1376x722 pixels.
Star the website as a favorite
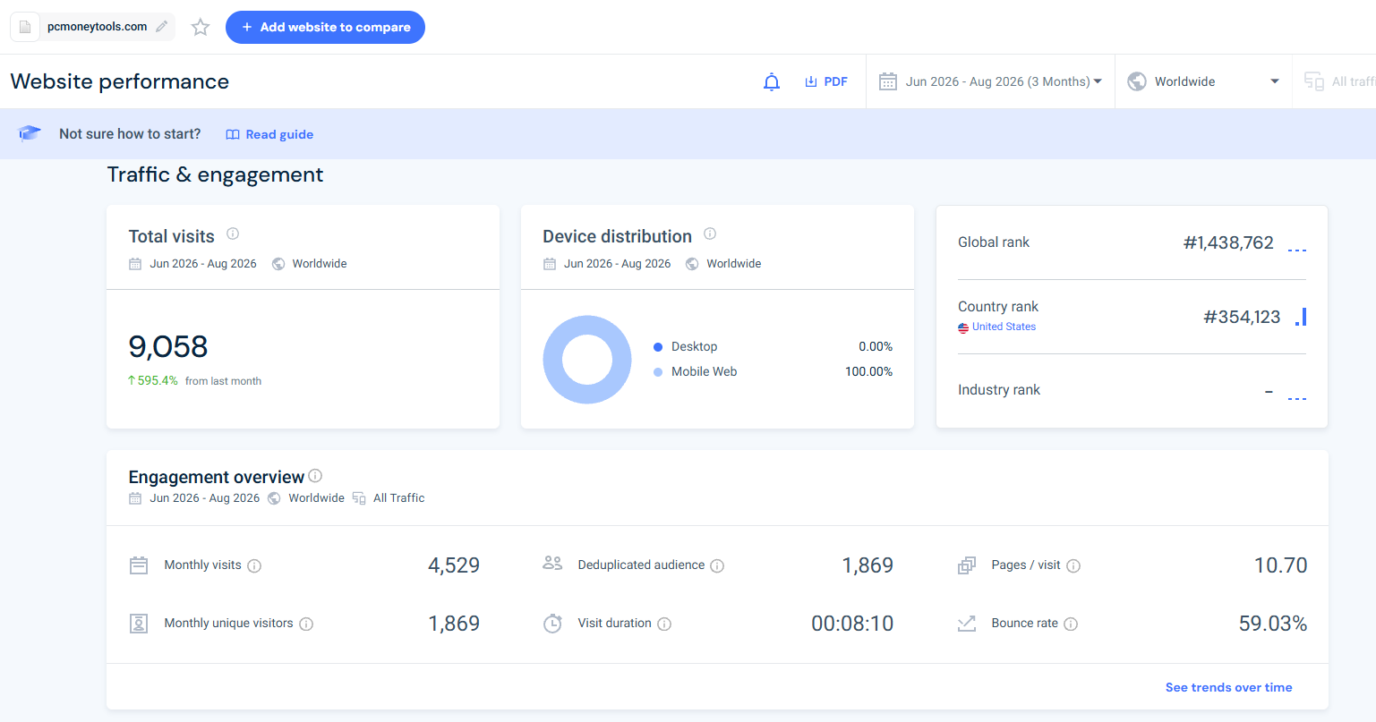(x=201, y=28)
